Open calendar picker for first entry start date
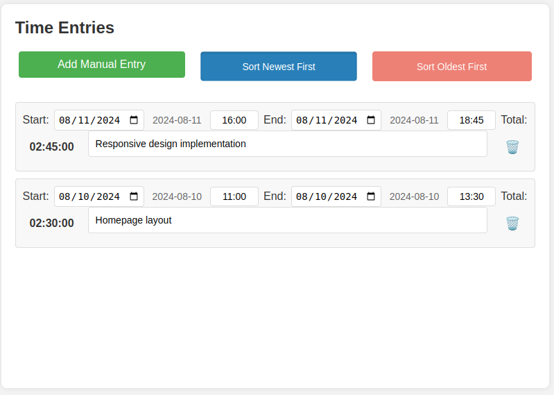This screenshot has height=395, width=554. 134,120
